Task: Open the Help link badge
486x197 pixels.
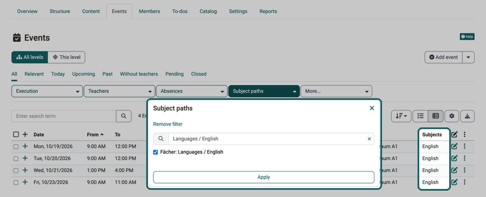Action: click(467, 37)
